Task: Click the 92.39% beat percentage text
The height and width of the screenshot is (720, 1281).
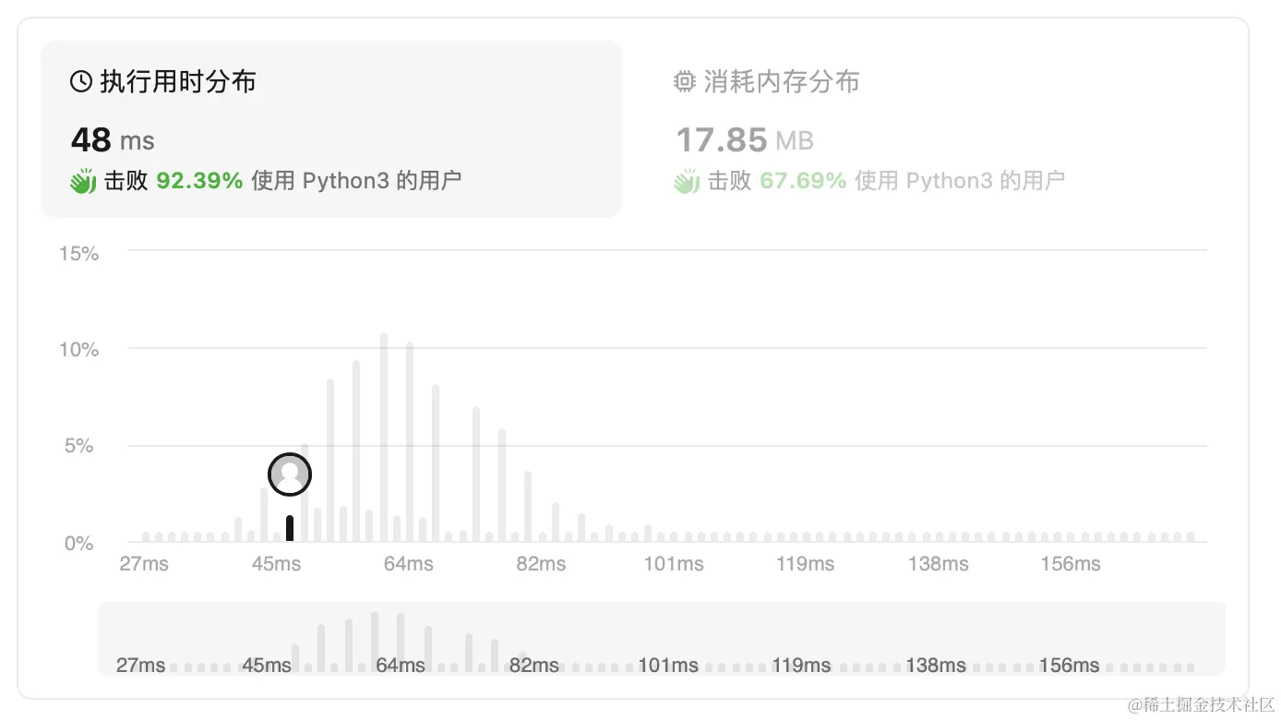Action: coord(199,181)
